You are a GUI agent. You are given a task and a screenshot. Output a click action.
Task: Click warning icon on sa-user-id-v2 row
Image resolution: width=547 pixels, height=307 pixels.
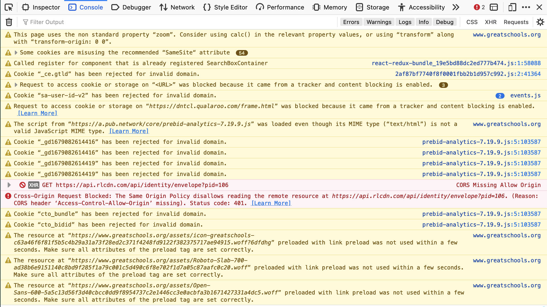pos(8,95)
